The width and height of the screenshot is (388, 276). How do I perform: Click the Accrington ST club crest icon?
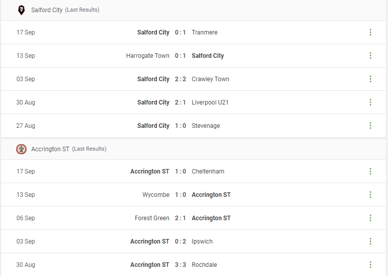point(21,149)
